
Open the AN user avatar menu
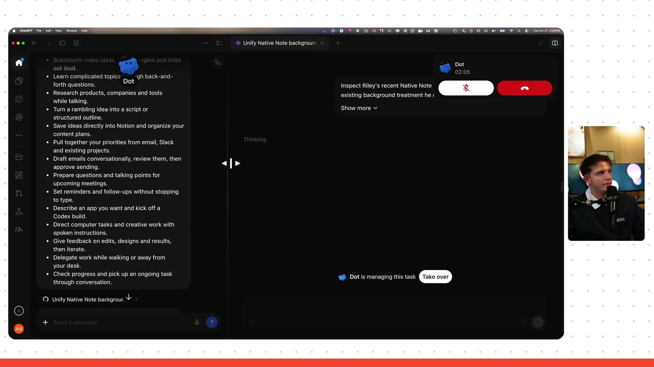(19, 329)
